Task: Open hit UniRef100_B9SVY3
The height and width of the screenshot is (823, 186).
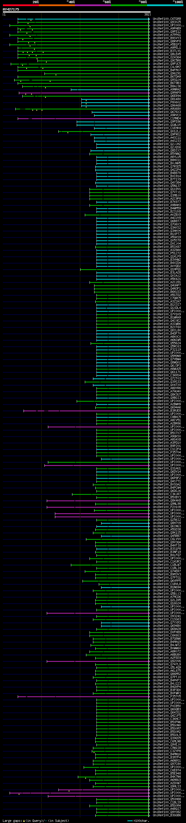Action: coord(167,38)
